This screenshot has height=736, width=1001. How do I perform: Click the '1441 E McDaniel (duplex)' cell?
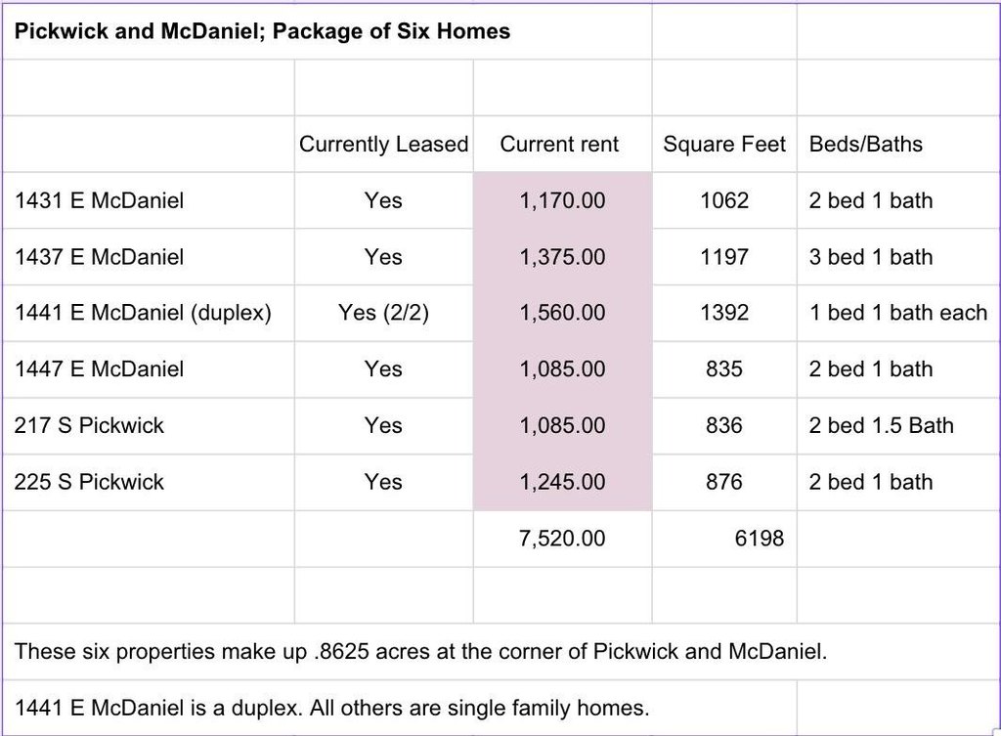tap(144, 314)
